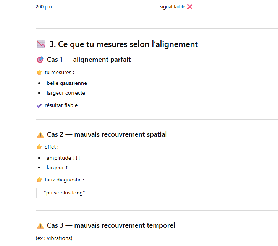Screen dimensions: 278x246
Task: Click the "largeur correcte" bullet item
Action: (66, 93)
